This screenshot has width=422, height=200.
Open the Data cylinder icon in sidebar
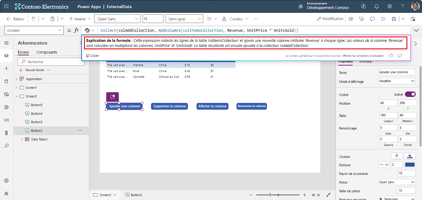pos(6,81)
